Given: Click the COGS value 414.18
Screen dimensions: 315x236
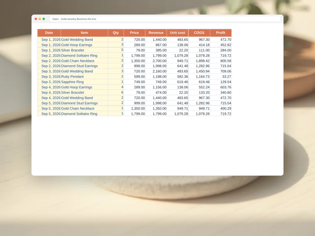Looking at the screenshot, I should point(204,45).
